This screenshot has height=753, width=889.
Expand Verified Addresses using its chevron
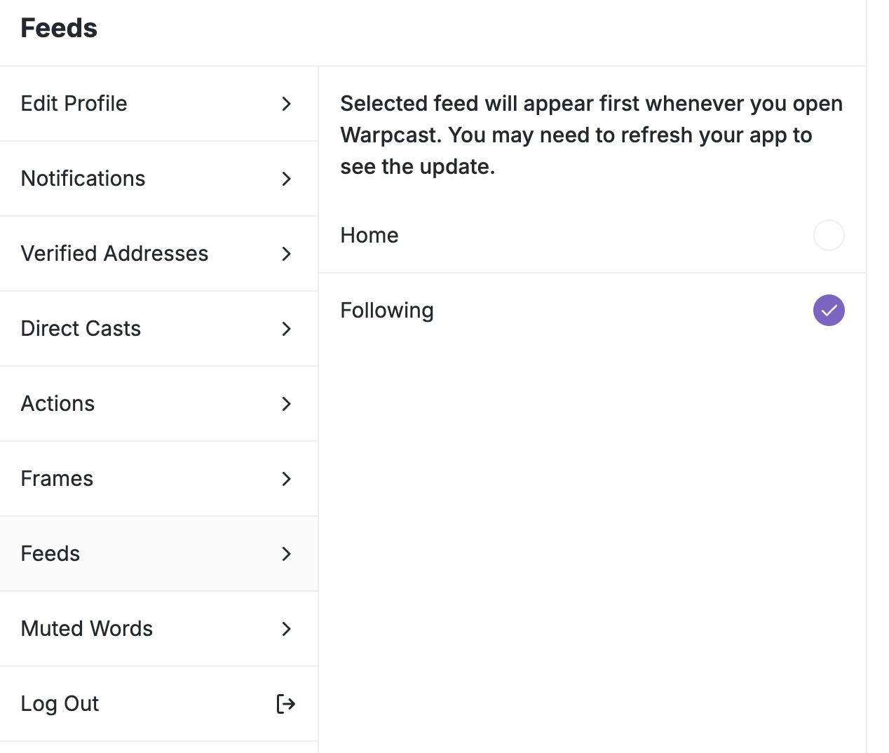286,254
